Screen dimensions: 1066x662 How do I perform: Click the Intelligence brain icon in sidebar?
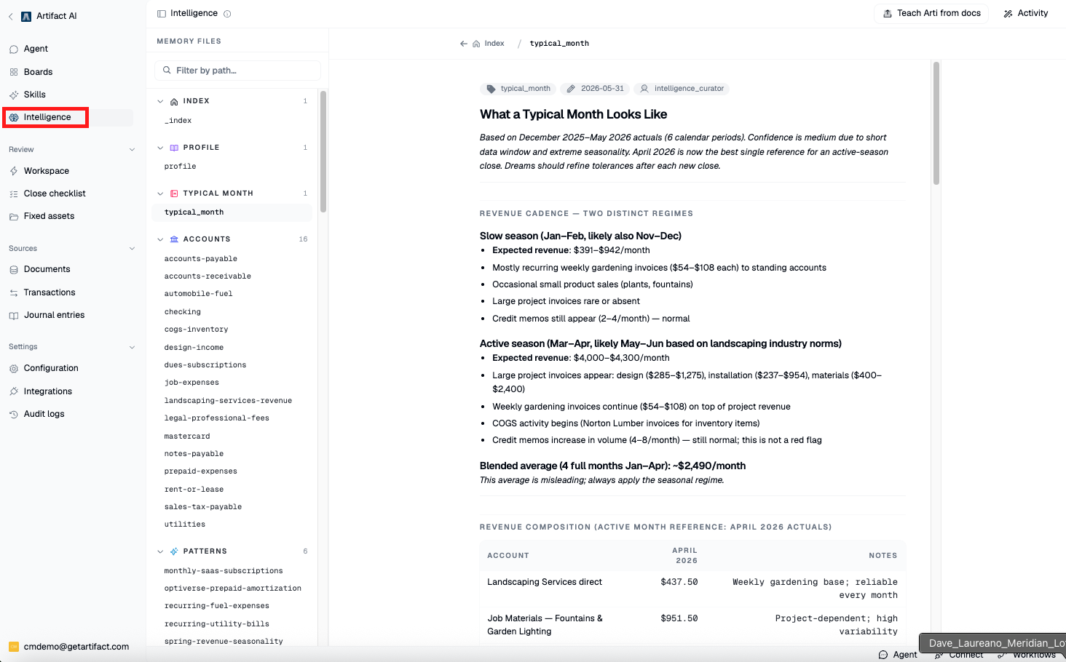click(14, 117)
